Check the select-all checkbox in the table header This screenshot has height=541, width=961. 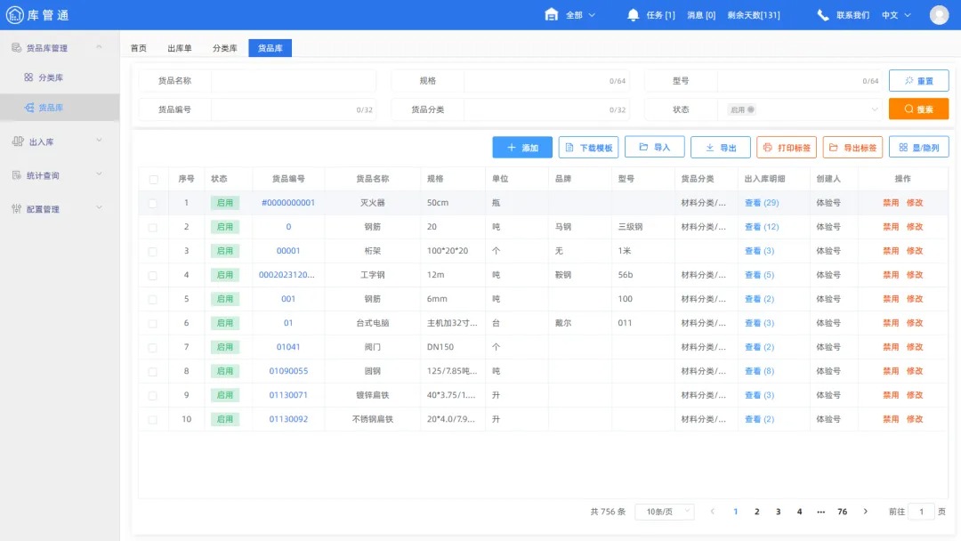pos(153,178)
